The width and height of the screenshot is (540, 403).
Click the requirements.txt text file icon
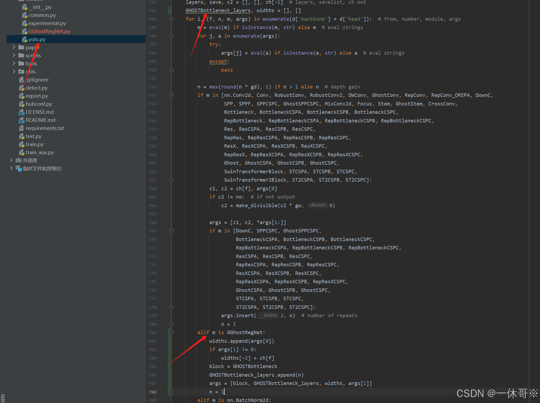[x=21, y=128]
